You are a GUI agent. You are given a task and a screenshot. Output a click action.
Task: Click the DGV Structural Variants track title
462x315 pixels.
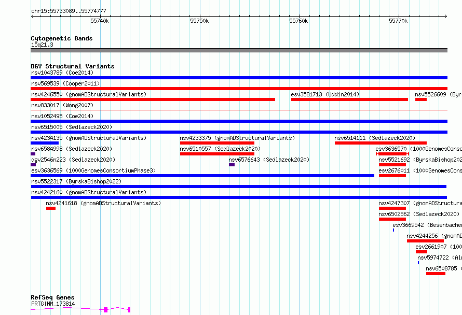(73, 66)
